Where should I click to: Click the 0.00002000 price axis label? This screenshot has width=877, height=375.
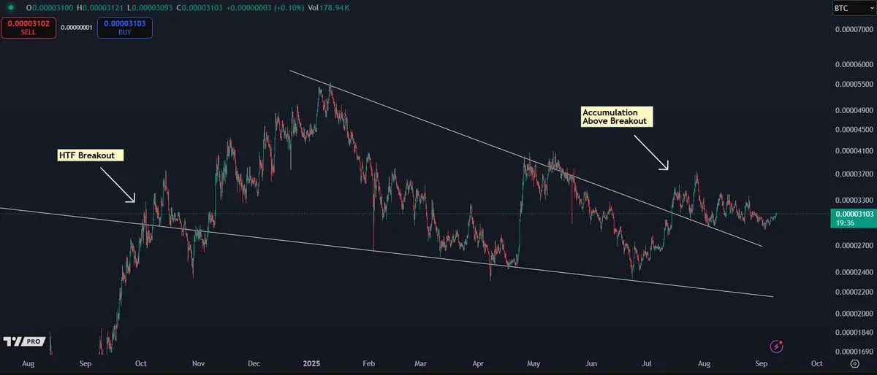coord(854,313)
